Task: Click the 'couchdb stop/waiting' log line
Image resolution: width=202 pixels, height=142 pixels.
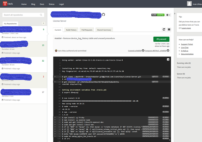Action: coord(112,84)
